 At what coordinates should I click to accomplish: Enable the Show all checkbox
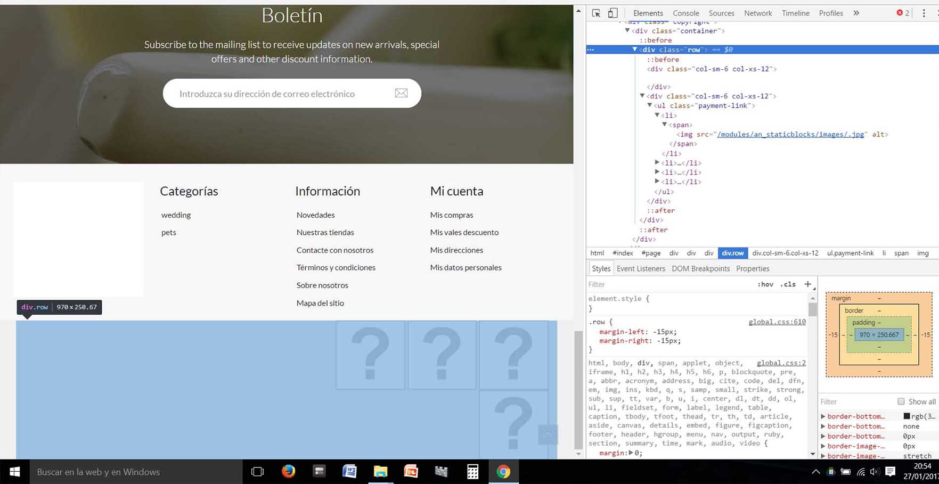click(901, 401)
